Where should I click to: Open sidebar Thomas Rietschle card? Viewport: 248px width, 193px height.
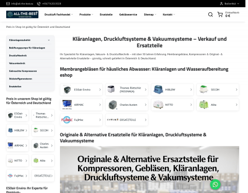pyautogui.click(x=43, y=115)
